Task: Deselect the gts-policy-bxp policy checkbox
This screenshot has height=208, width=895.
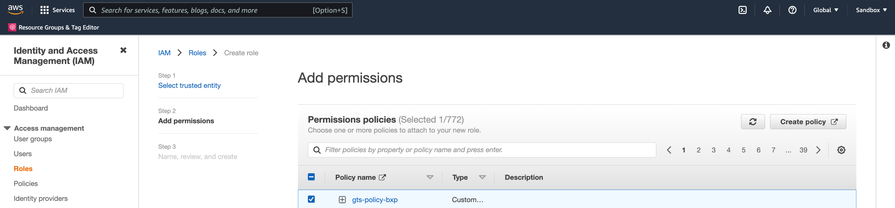Action: (x=311, y=199)
